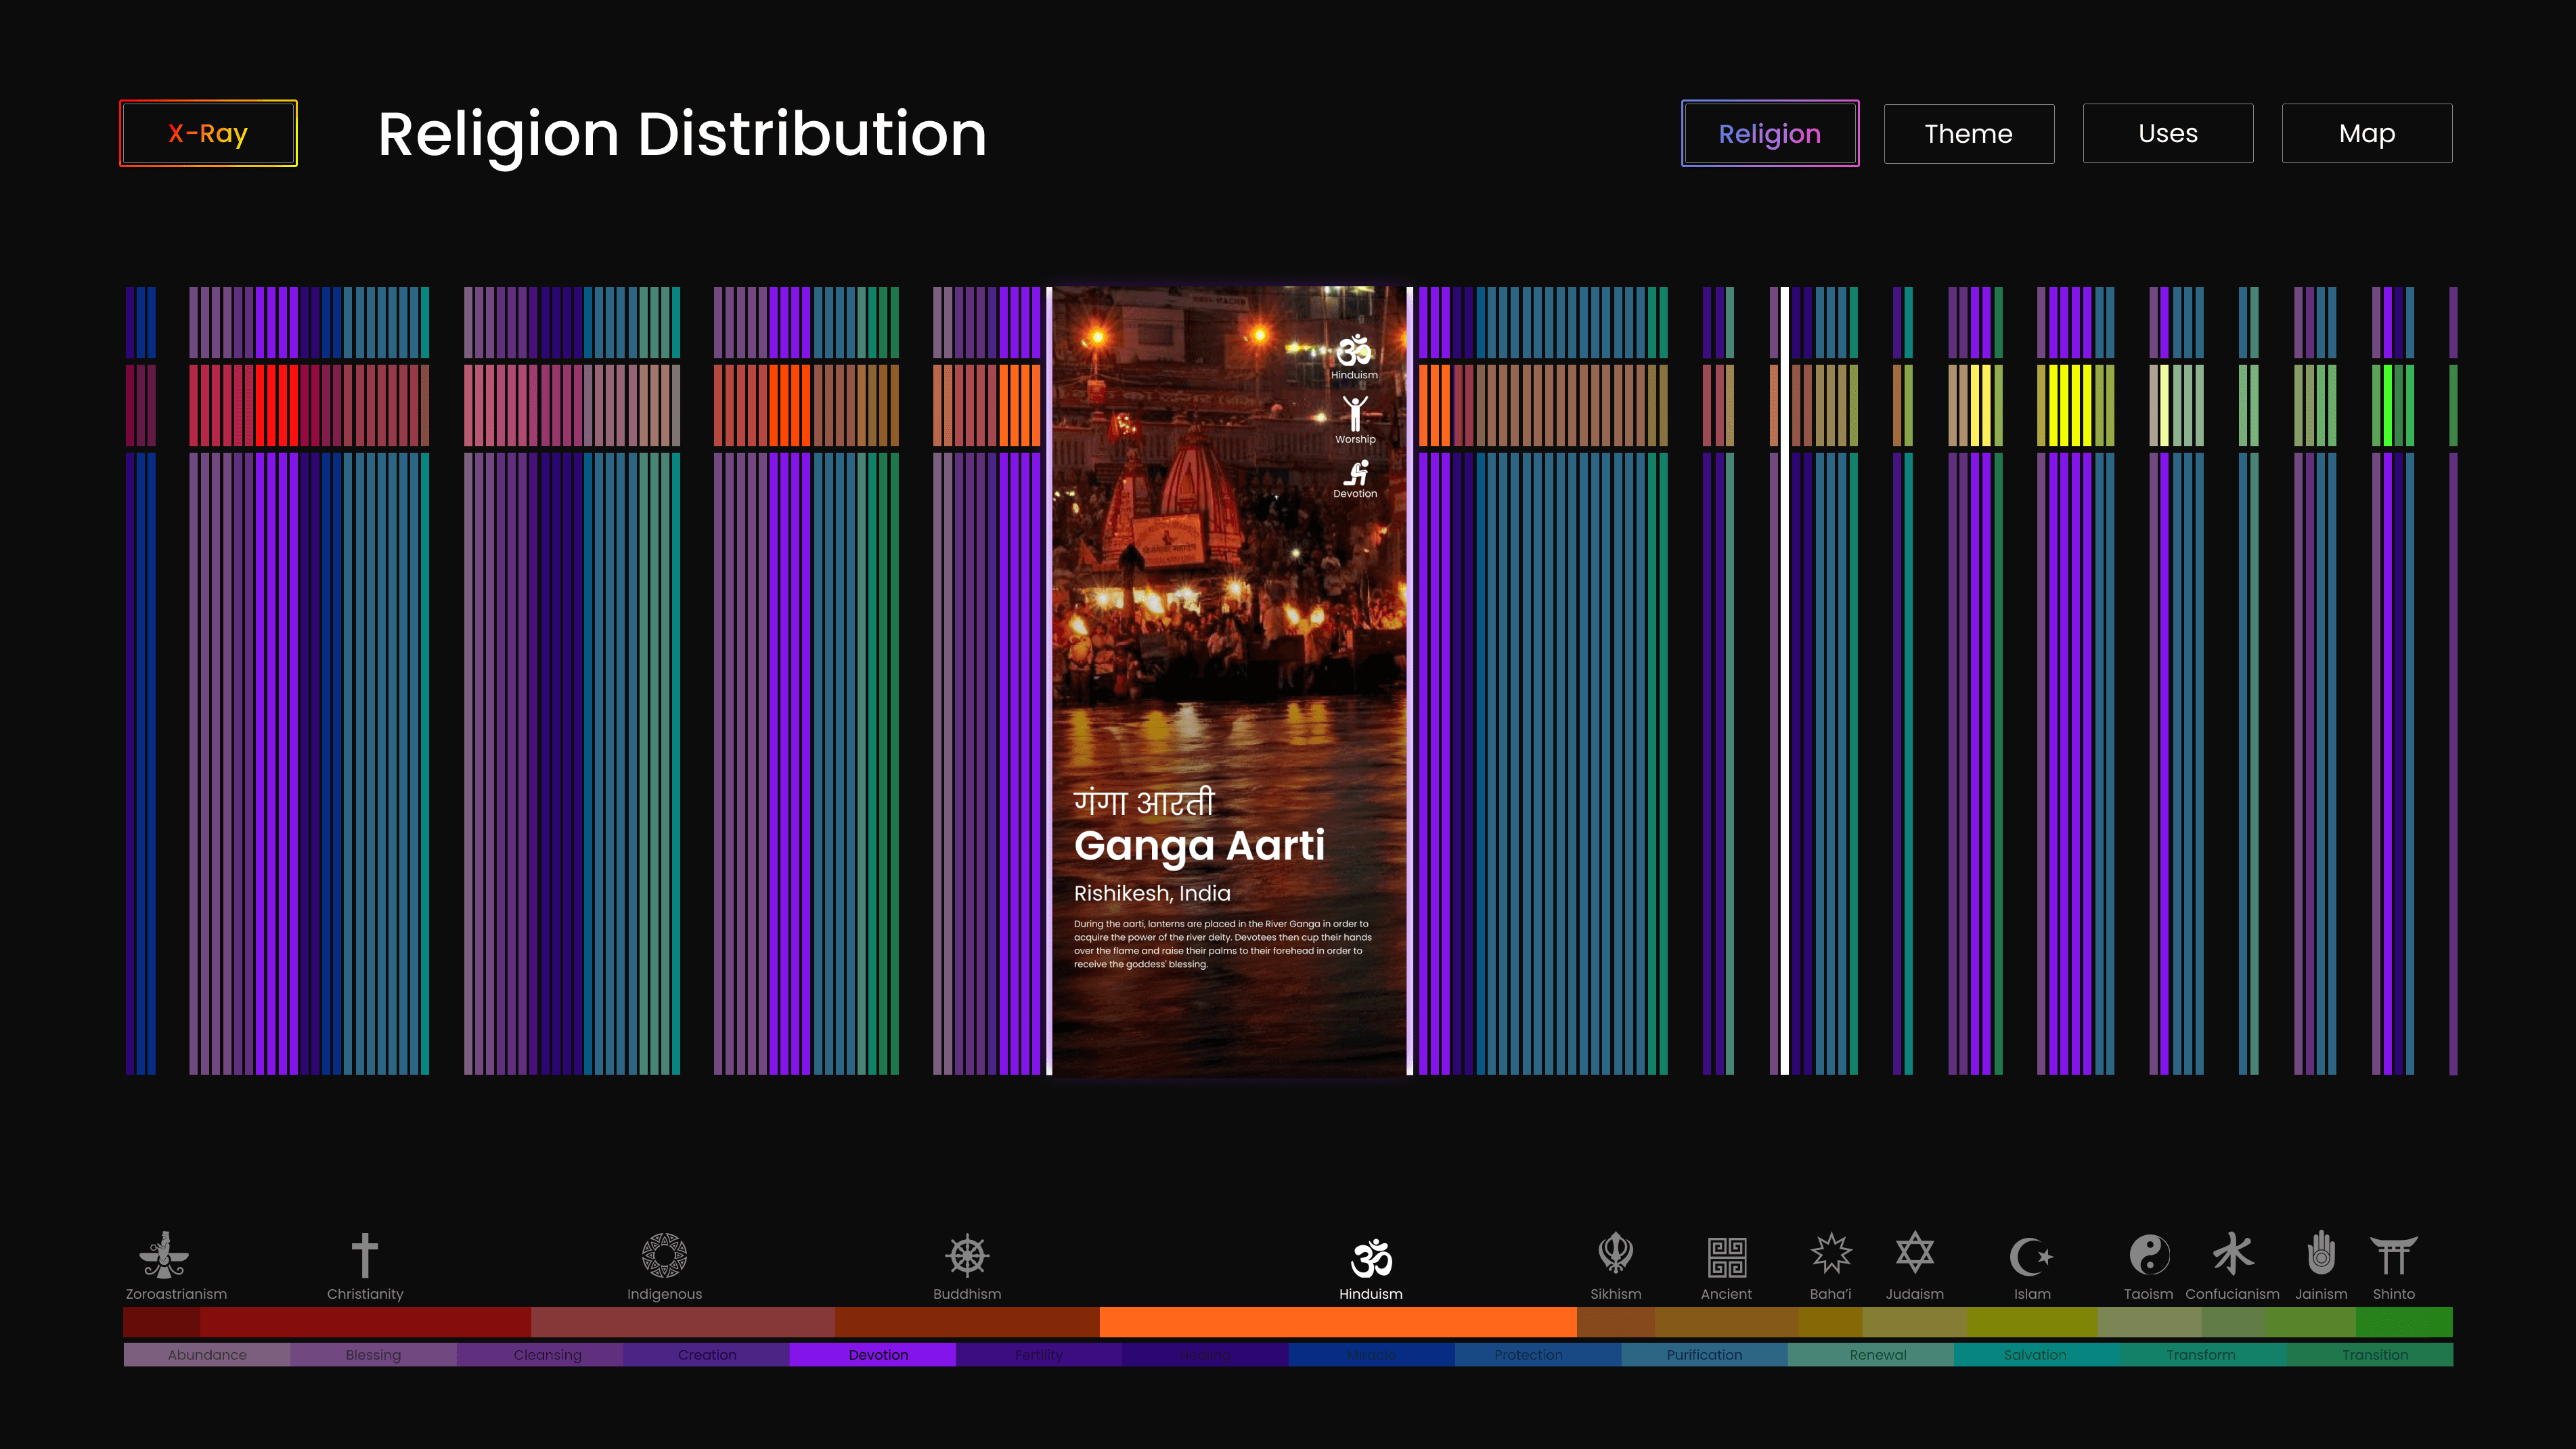Click the Taoism yin-yang icon

point(2149,1254)
